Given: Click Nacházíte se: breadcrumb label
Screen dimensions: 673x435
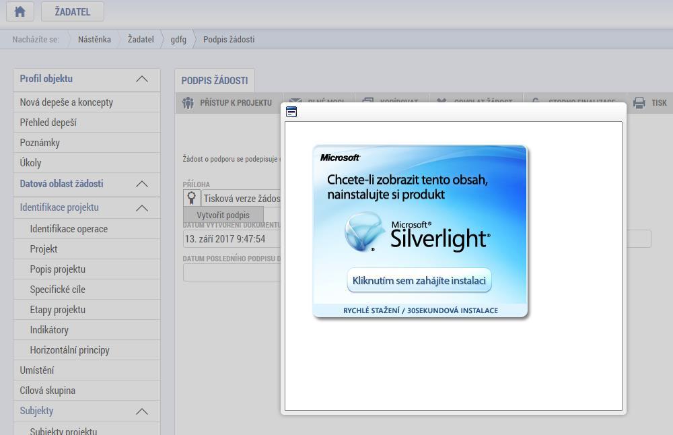Looking at the screenshot, I should [x=36, y=40].
